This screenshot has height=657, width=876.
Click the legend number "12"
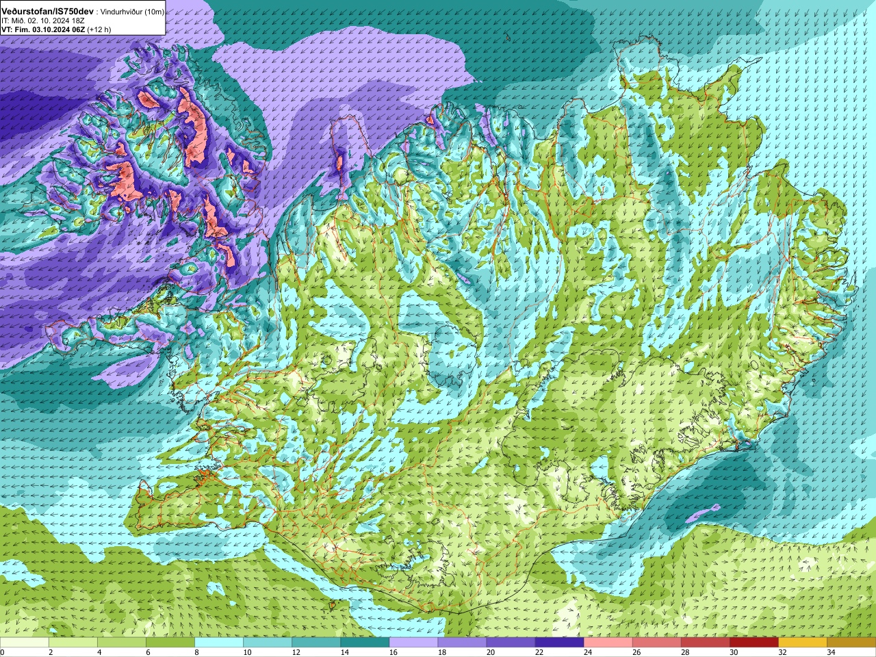[296, 652]
